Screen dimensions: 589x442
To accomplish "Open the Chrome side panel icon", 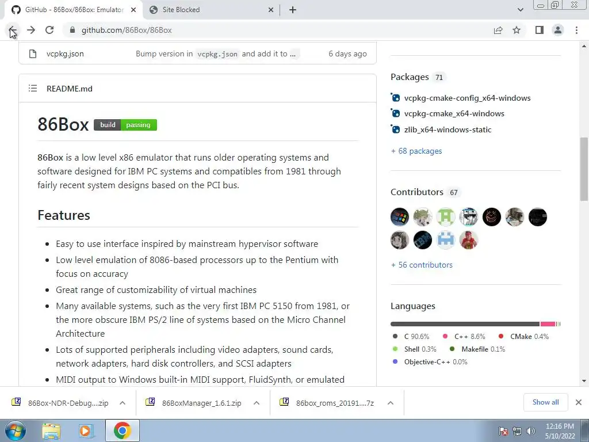I will click(x=540, y=30).
